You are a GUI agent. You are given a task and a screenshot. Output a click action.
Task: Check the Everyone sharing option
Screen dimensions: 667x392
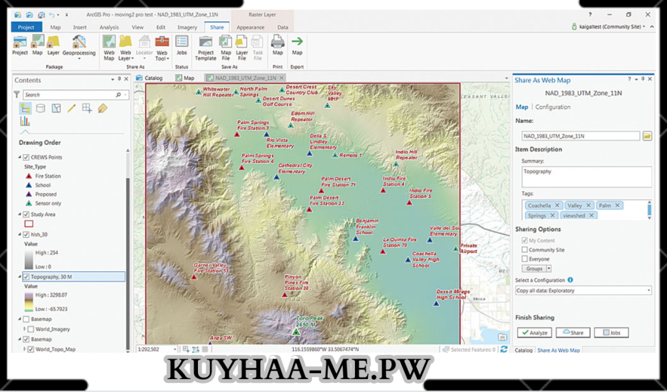point(524,259)
